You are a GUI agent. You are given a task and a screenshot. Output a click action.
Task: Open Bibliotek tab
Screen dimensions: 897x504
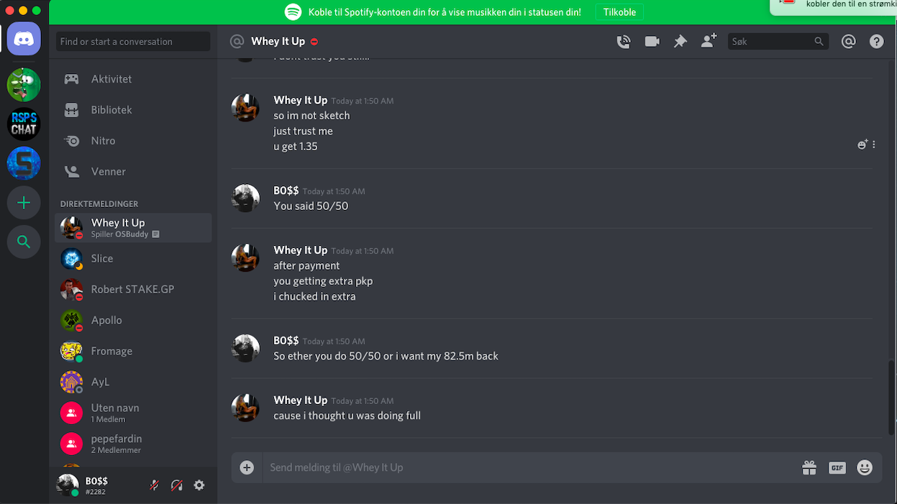133,110
